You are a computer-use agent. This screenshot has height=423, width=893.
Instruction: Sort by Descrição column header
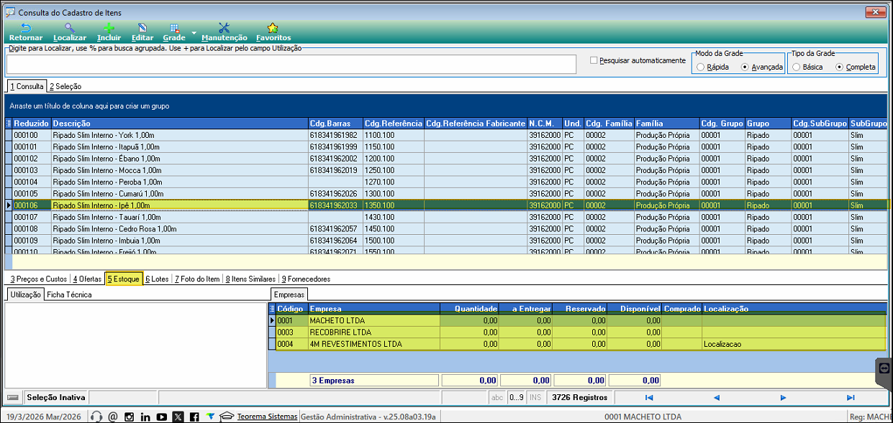[x=179, y=124]
